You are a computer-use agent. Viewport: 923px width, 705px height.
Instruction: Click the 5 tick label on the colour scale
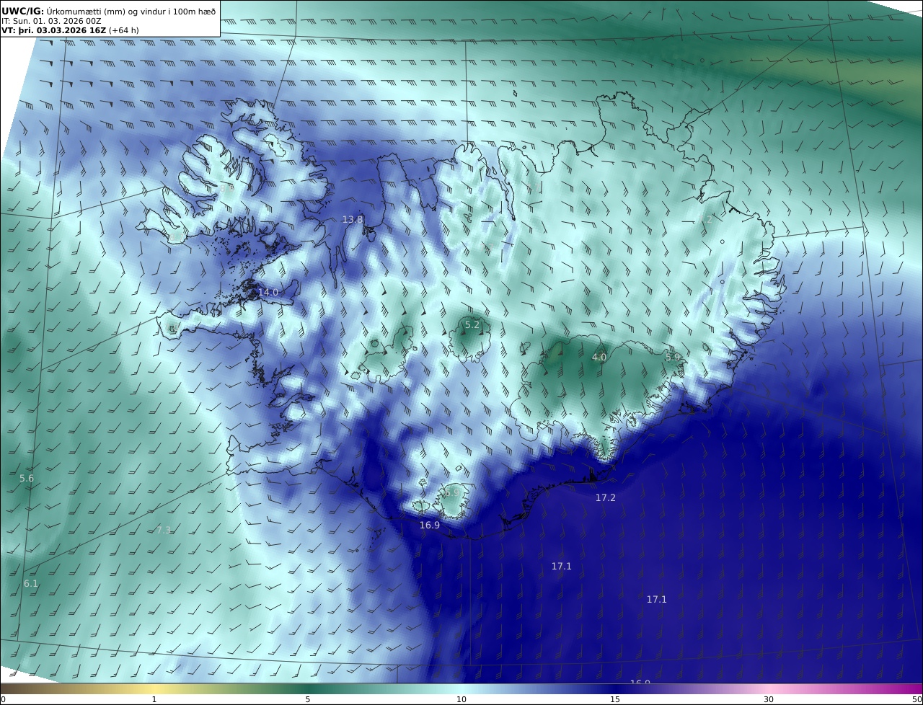[308, 699]
